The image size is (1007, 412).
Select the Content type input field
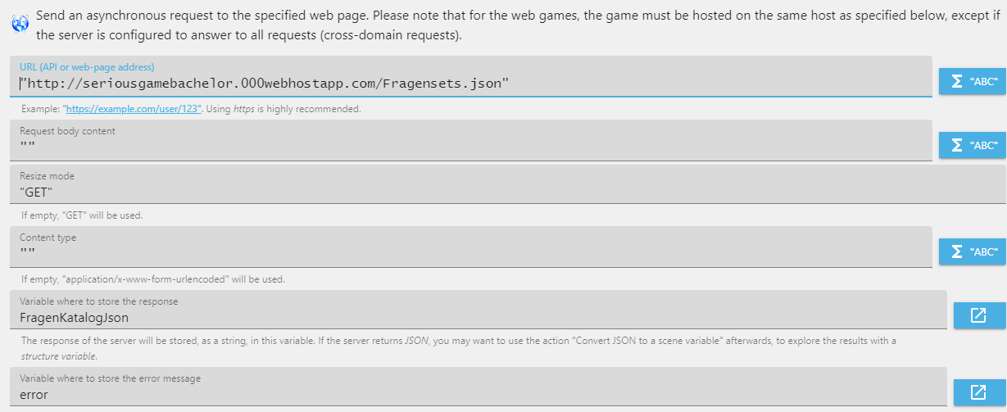[471, 247]
